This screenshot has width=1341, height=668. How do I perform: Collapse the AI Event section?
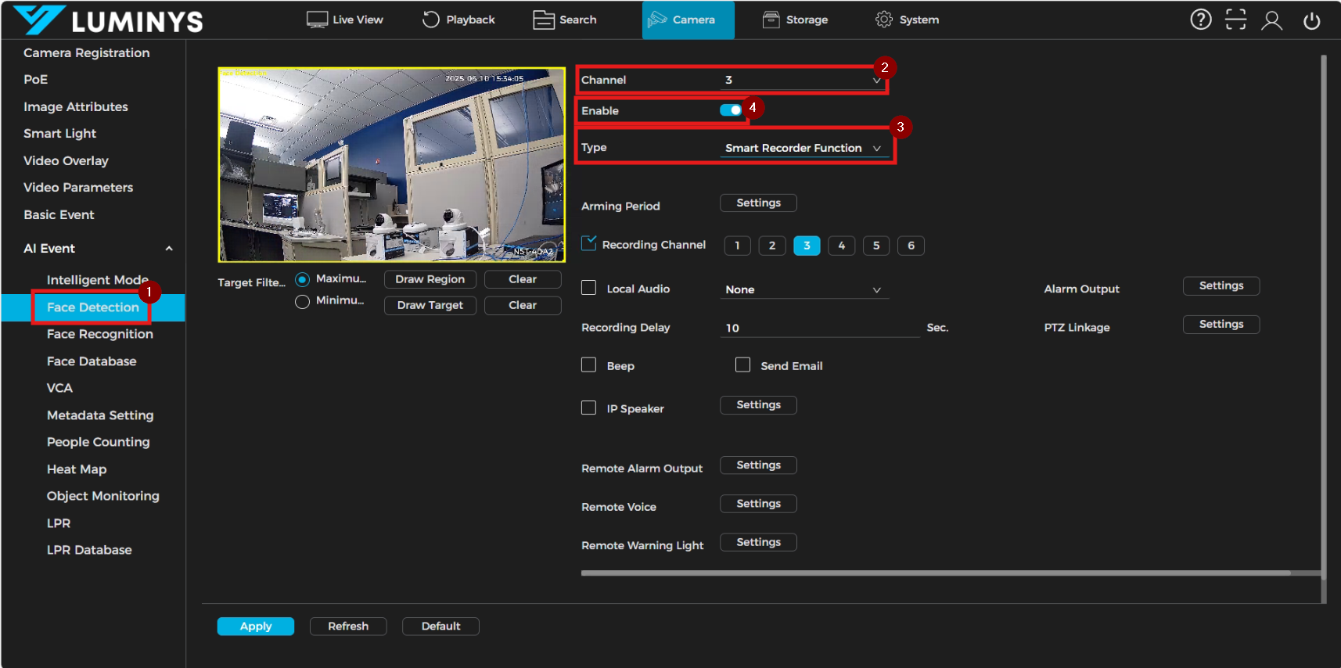click(169, 249)
